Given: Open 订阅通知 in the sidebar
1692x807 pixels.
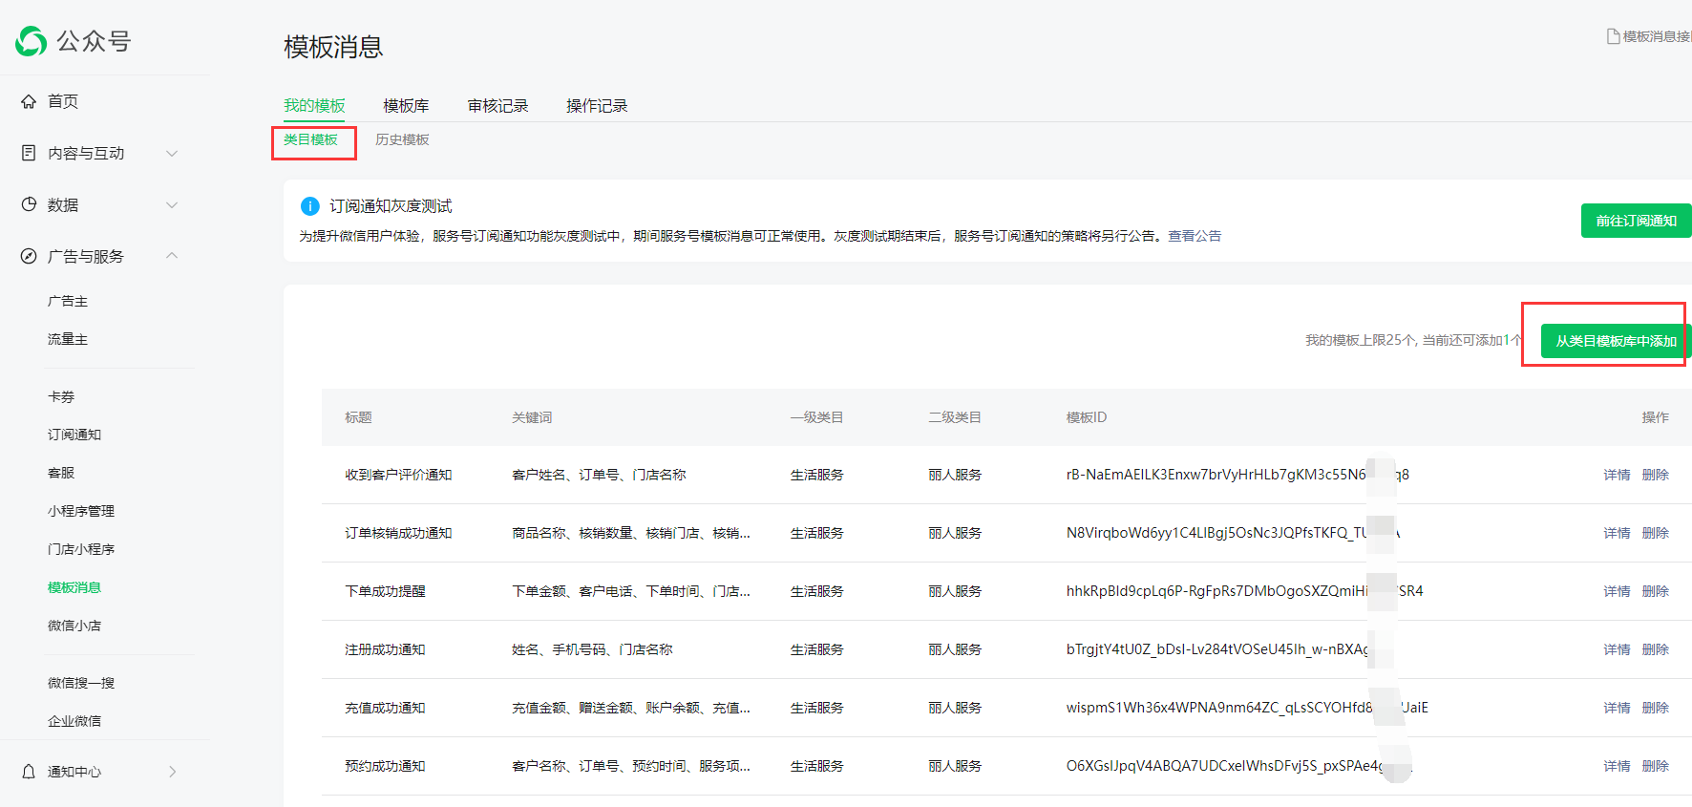Looking at the screenshot, I should click(74, 435).
